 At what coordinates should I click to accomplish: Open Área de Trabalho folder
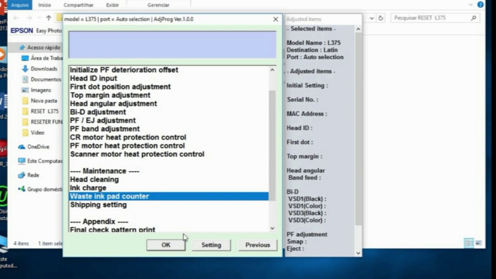[x=43, y=58]
